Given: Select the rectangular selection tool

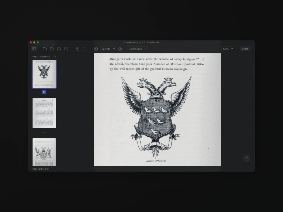Looking at the screenshot, I should (84, 49).
